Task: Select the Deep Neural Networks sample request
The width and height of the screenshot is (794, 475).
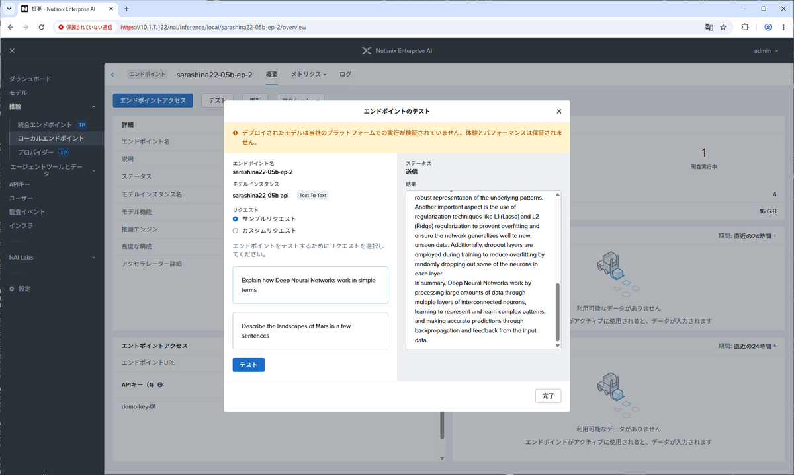Action: tap(310, 285)
